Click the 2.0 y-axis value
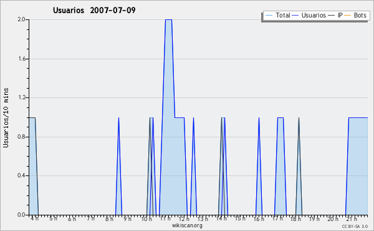 pos(22,19)
